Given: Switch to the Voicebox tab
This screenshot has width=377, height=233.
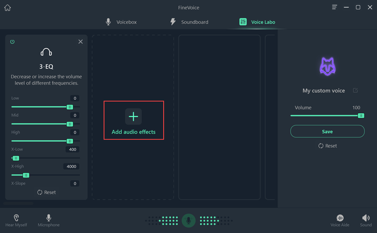Looking at the screenshot, I should click(121, 22).
